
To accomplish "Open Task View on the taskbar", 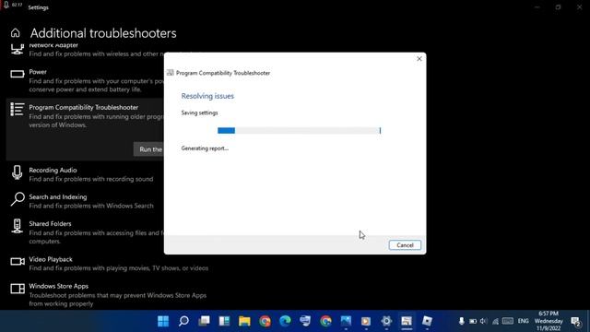I will [x=204, y=321].
